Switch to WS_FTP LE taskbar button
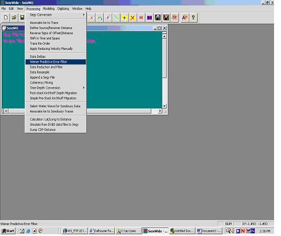Viewport: 281px width, 236px height. (75, 231)
